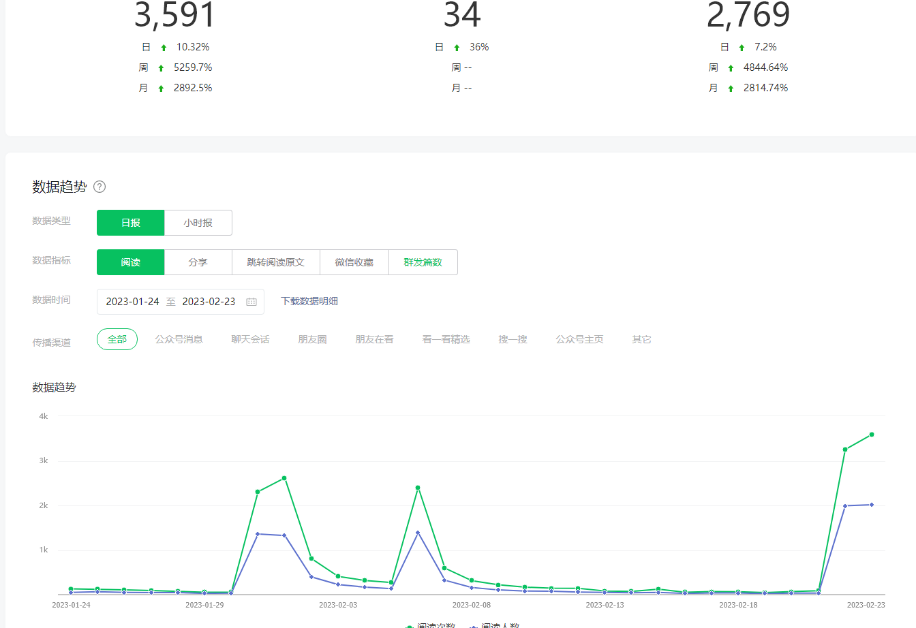The height and width of the screenshot is (628, 916).
Task: Click the 下载数据明细 link
Action: click(x=309, y=301)
